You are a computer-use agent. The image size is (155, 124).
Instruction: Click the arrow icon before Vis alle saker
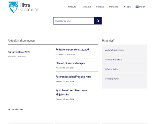(x=9, y=110)
